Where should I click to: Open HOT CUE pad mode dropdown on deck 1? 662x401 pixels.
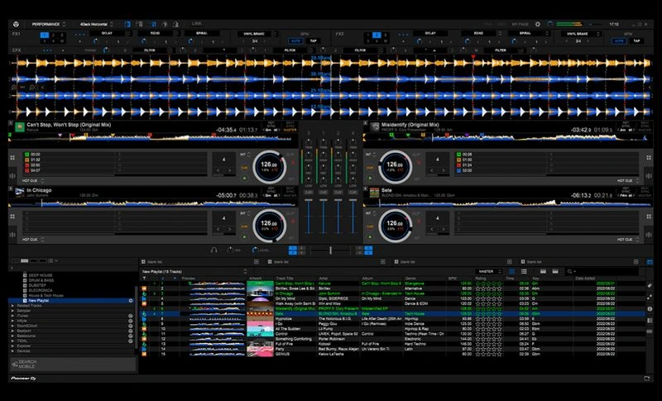[33, 180]
